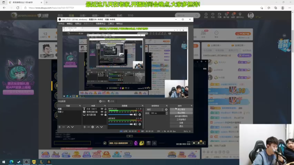Screen dimensions: 294x165
Task: Mute the 麦克风/Aux audio channel
Action: (135, 114)
